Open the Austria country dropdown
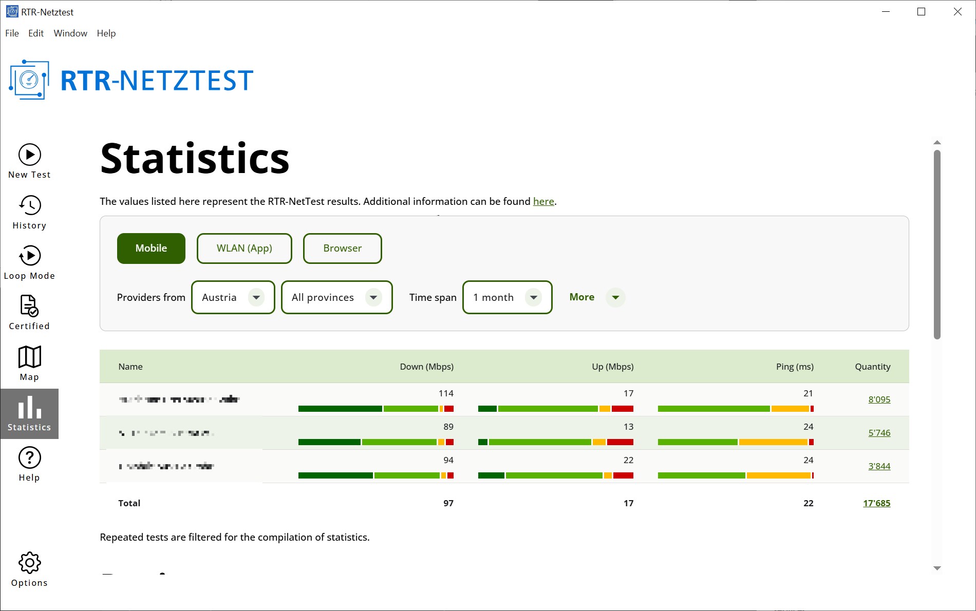This screenshot has width=976, height=611. click(x=233, y=297)
